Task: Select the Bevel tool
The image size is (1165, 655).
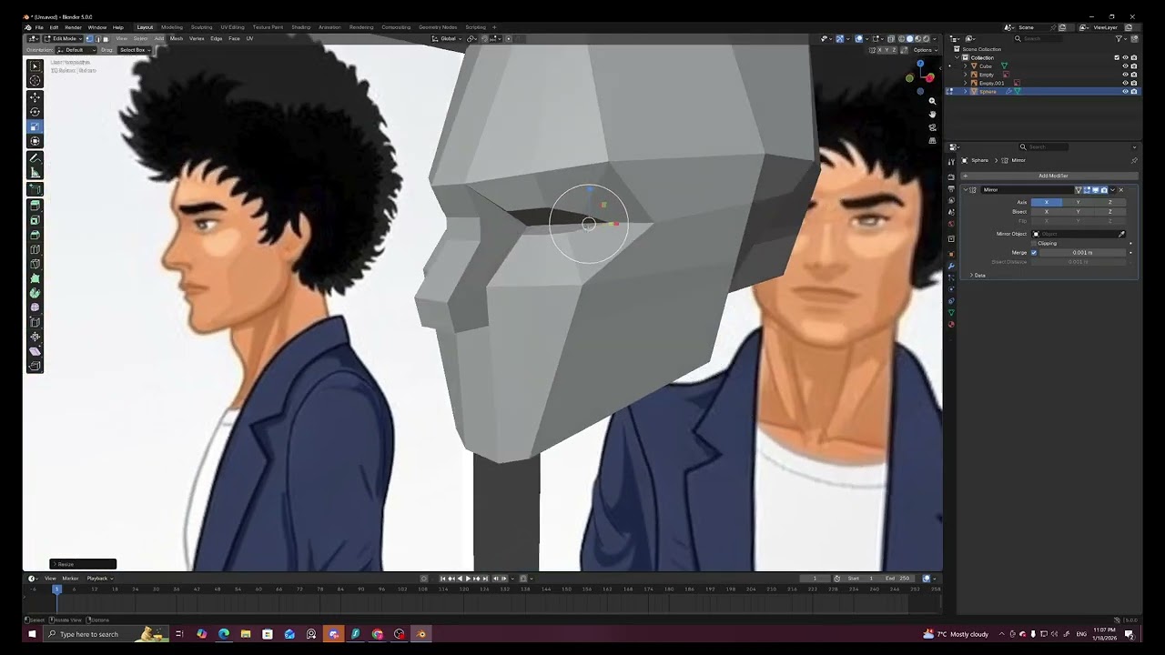Action: point(35,235)
